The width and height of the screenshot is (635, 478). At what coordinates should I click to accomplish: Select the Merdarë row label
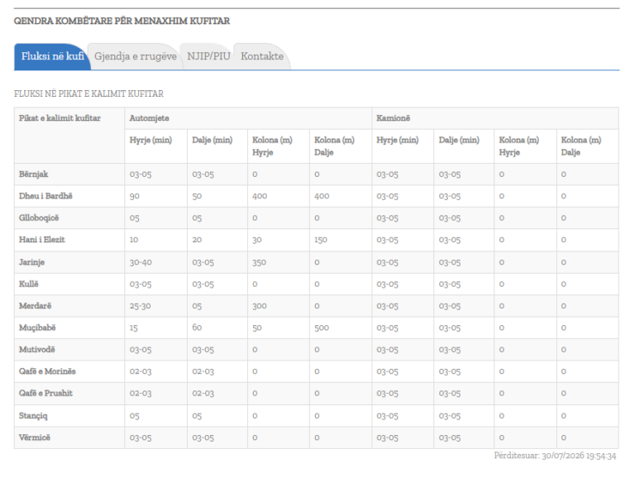click(36, 306)
